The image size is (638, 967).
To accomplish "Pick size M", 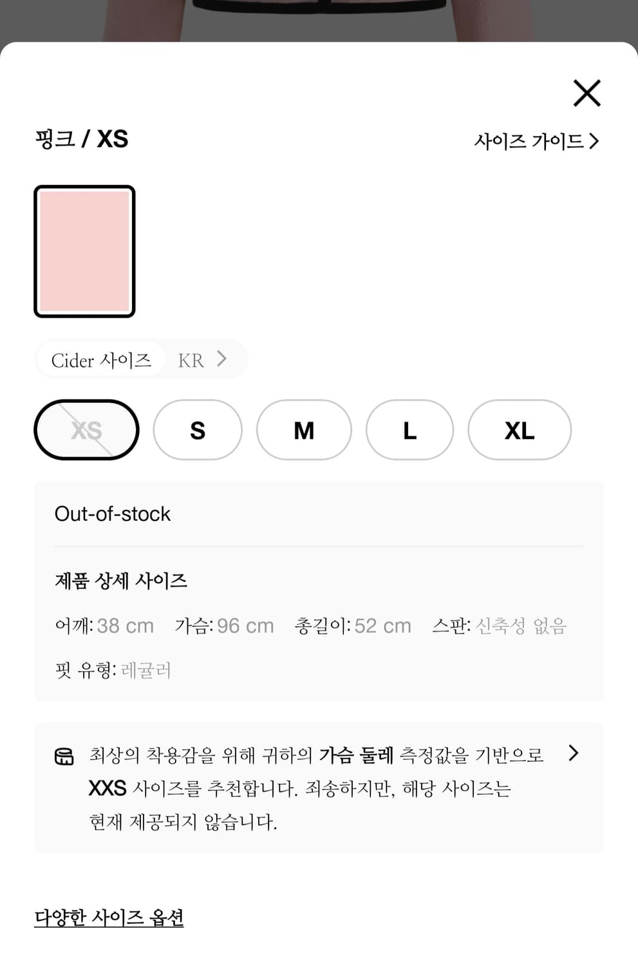I will click(x=304, y=430).
